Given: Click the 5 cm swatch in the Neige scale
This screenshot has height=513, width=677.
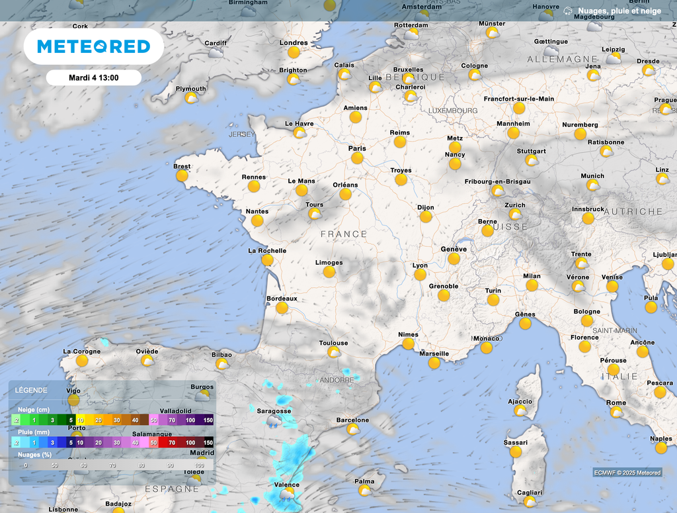Looking at the screenshot, I should 71,420.
